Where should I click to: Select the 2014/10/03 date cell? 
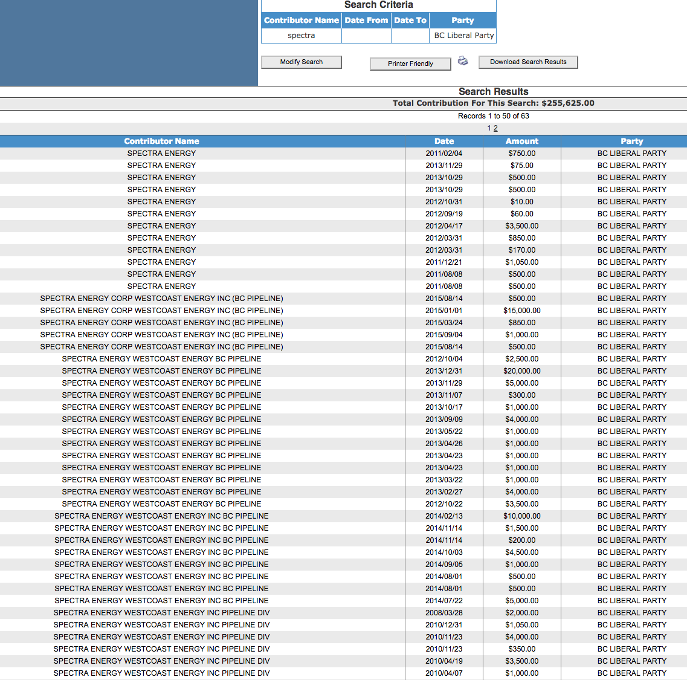(x=444, y=552)
